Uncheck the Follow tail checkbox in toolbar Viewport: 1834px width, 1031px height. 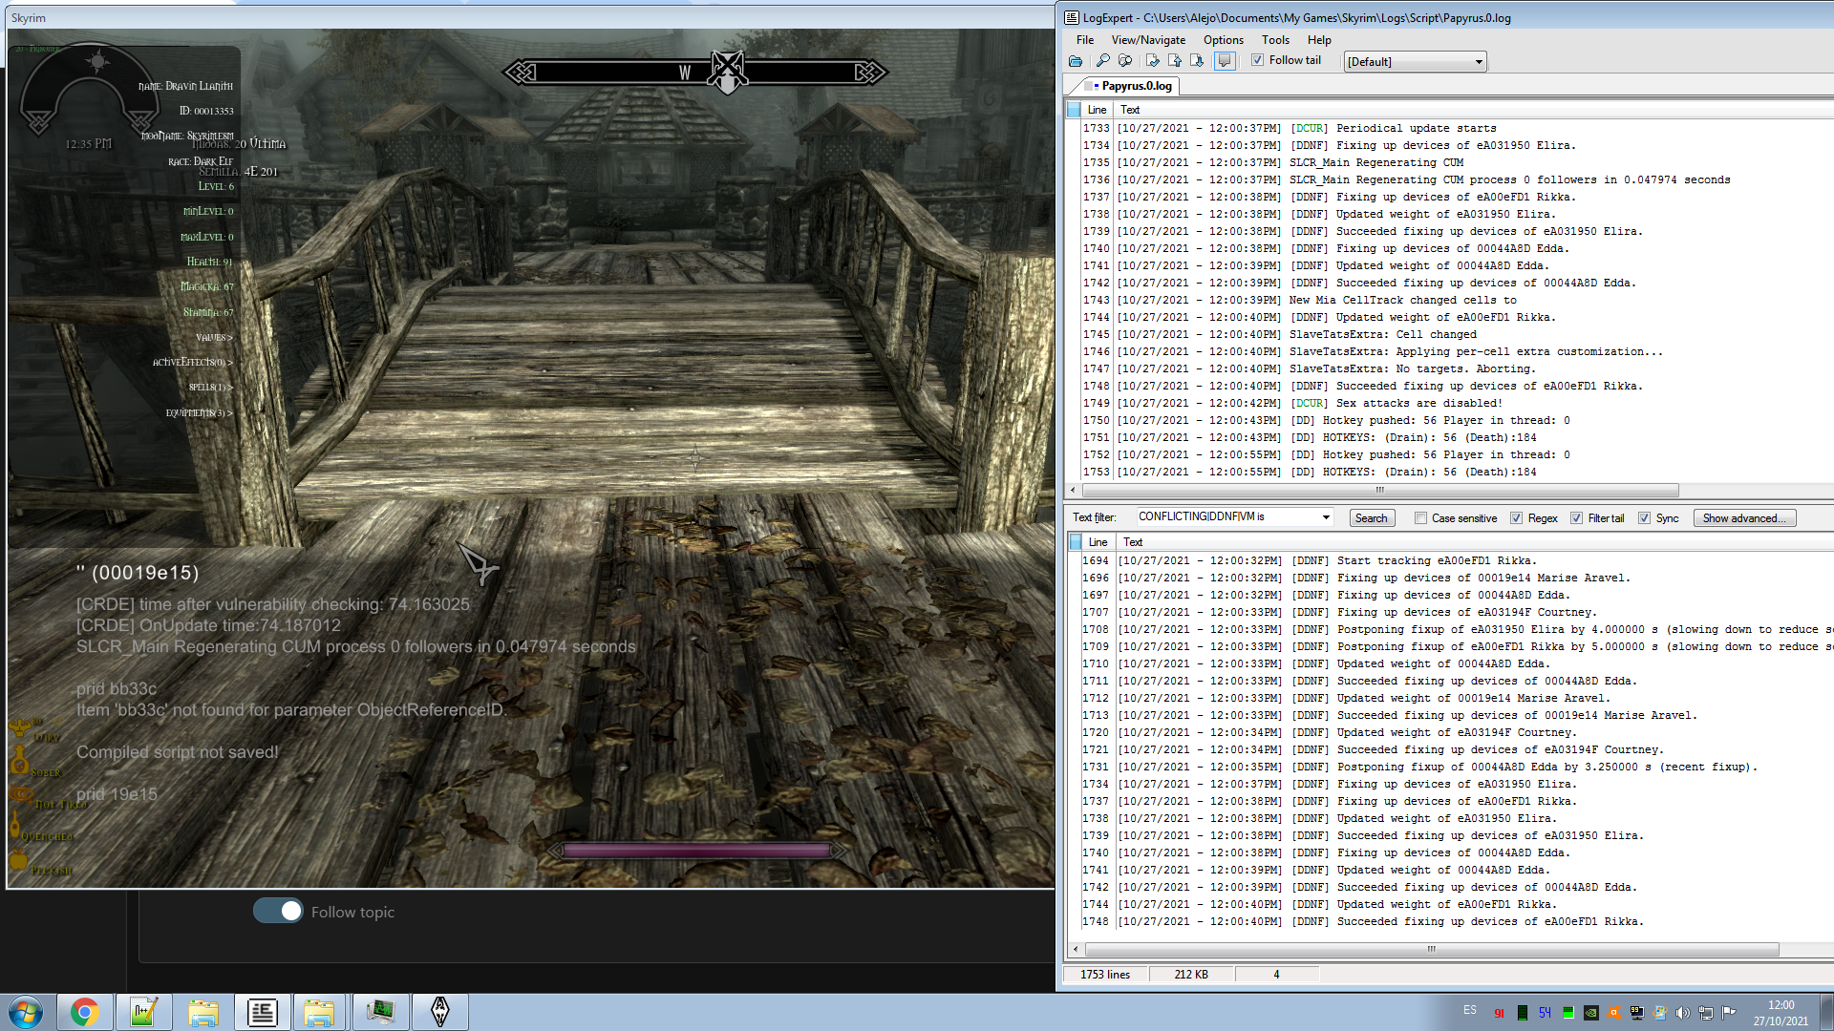[x=1258, y=60]
